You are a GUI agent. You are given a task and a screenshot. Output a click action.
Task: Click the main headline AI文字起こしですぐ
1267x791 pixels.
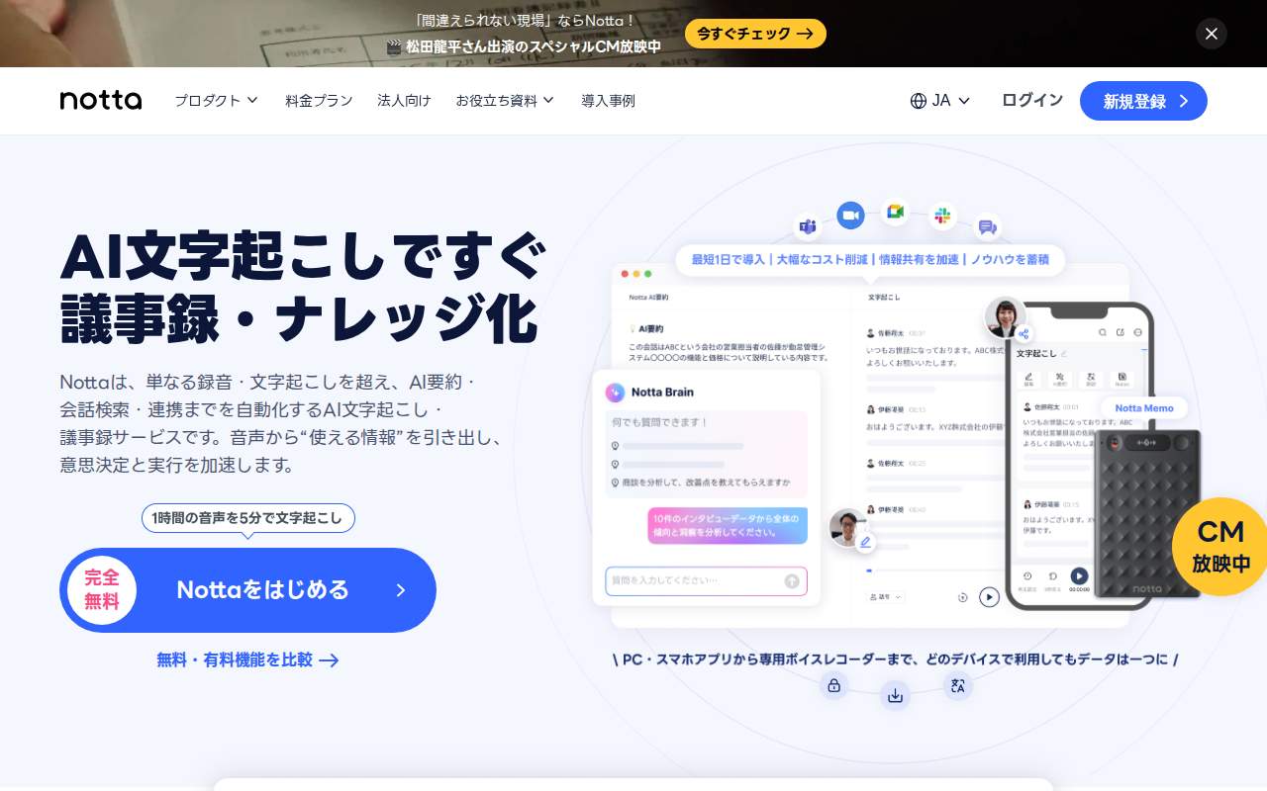tap(303, 255)
